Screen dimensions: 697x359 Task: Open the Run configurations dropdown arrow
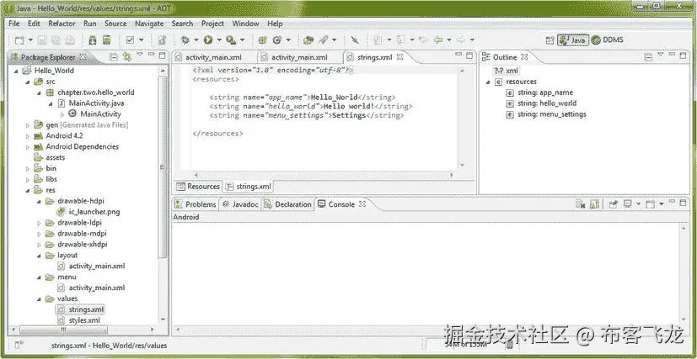pos(219,40)
